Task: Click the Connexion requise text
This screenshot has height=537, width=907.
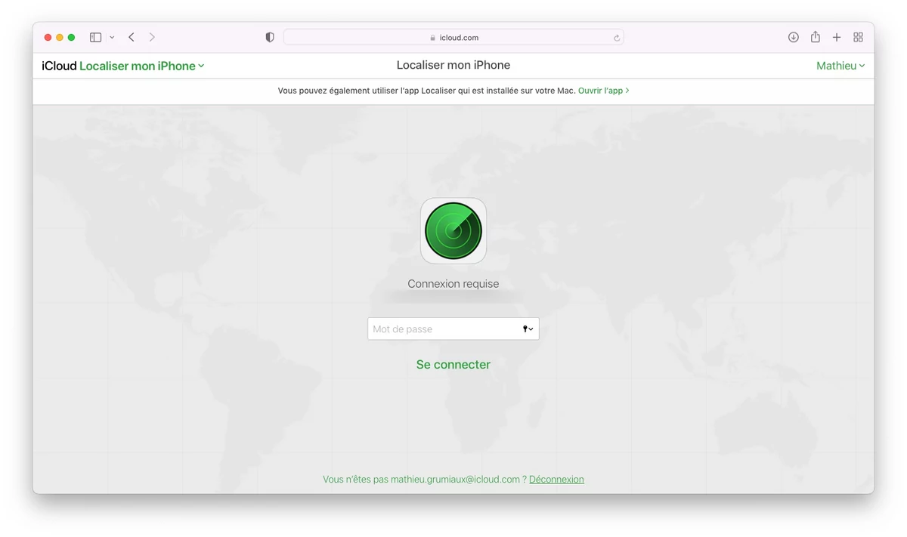Action: point(453,284)
